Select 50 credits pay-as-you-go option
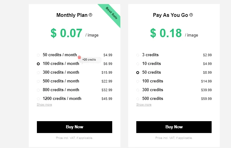The width and height of the screenshot is (231, 148). coord(138,72)
